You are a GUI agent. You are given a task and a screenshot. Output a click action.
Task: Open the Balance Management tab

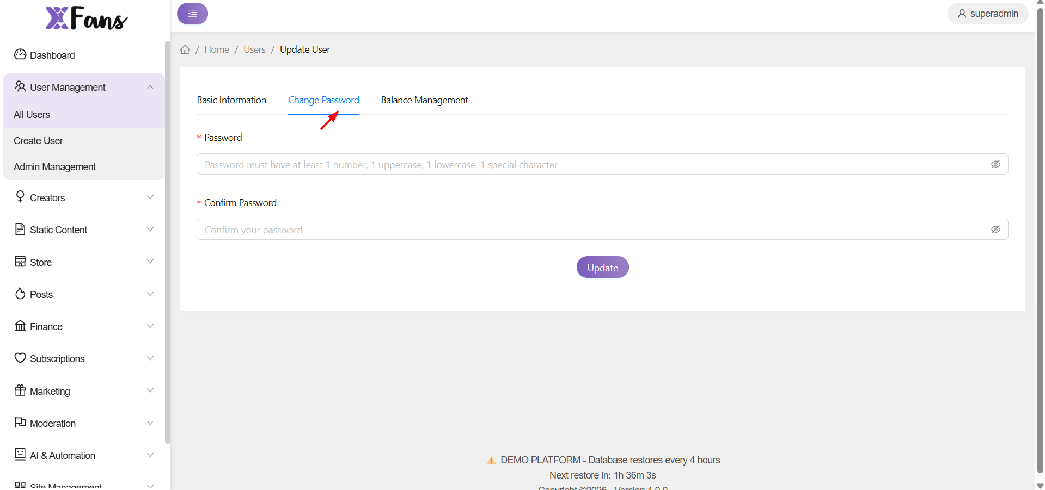tap(424, 100)
